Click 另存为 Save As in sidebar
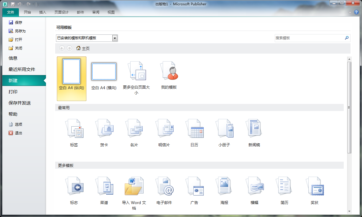The height and width of the screenshot is (217, 362). click(20, 31)
